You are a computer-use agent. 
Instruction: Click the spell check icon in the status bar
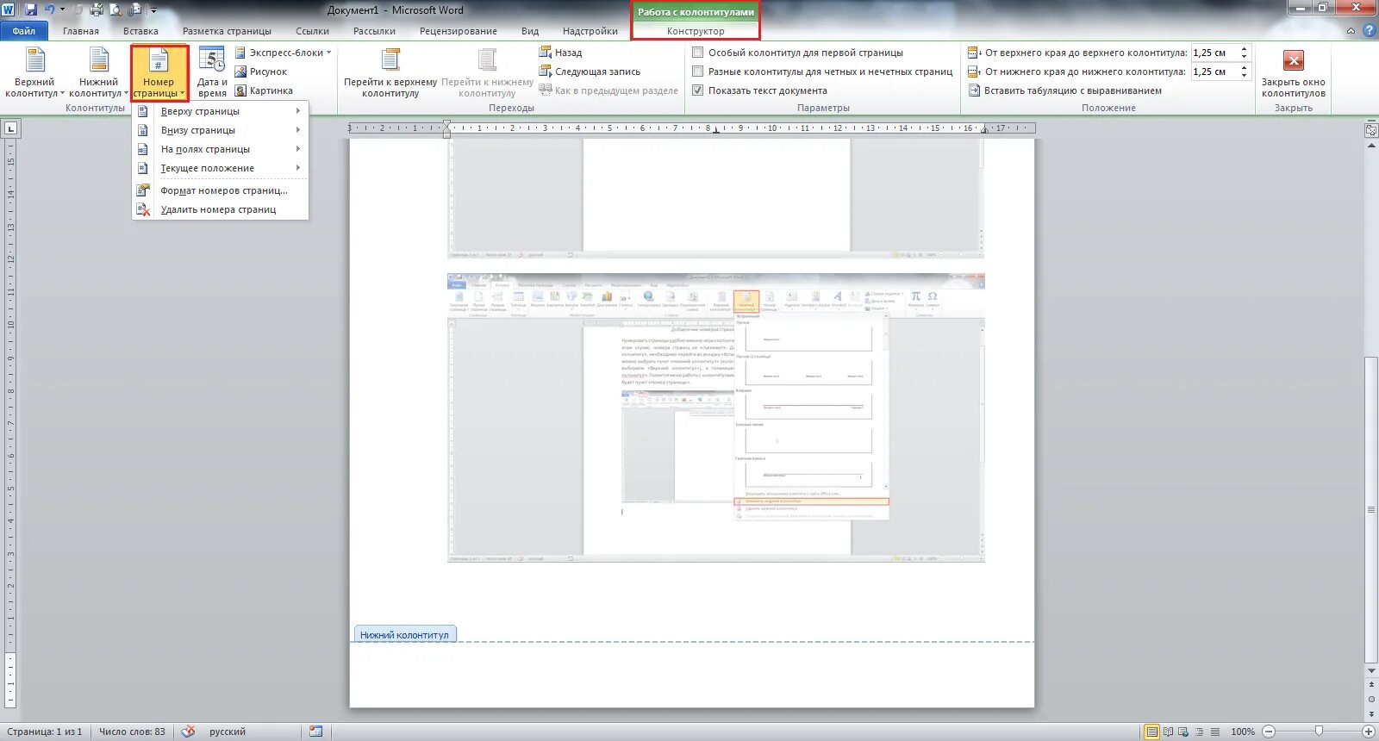[x=188, y=732]
